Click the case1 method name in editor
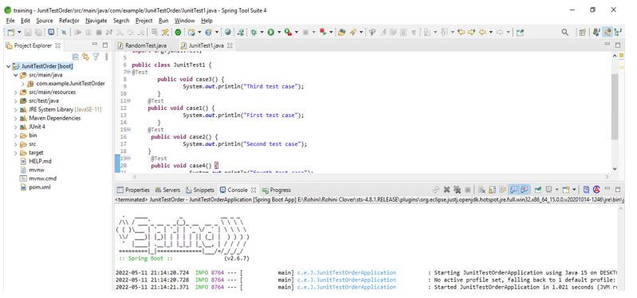Viewport: 637px width, 298px height. pos(194,108)
